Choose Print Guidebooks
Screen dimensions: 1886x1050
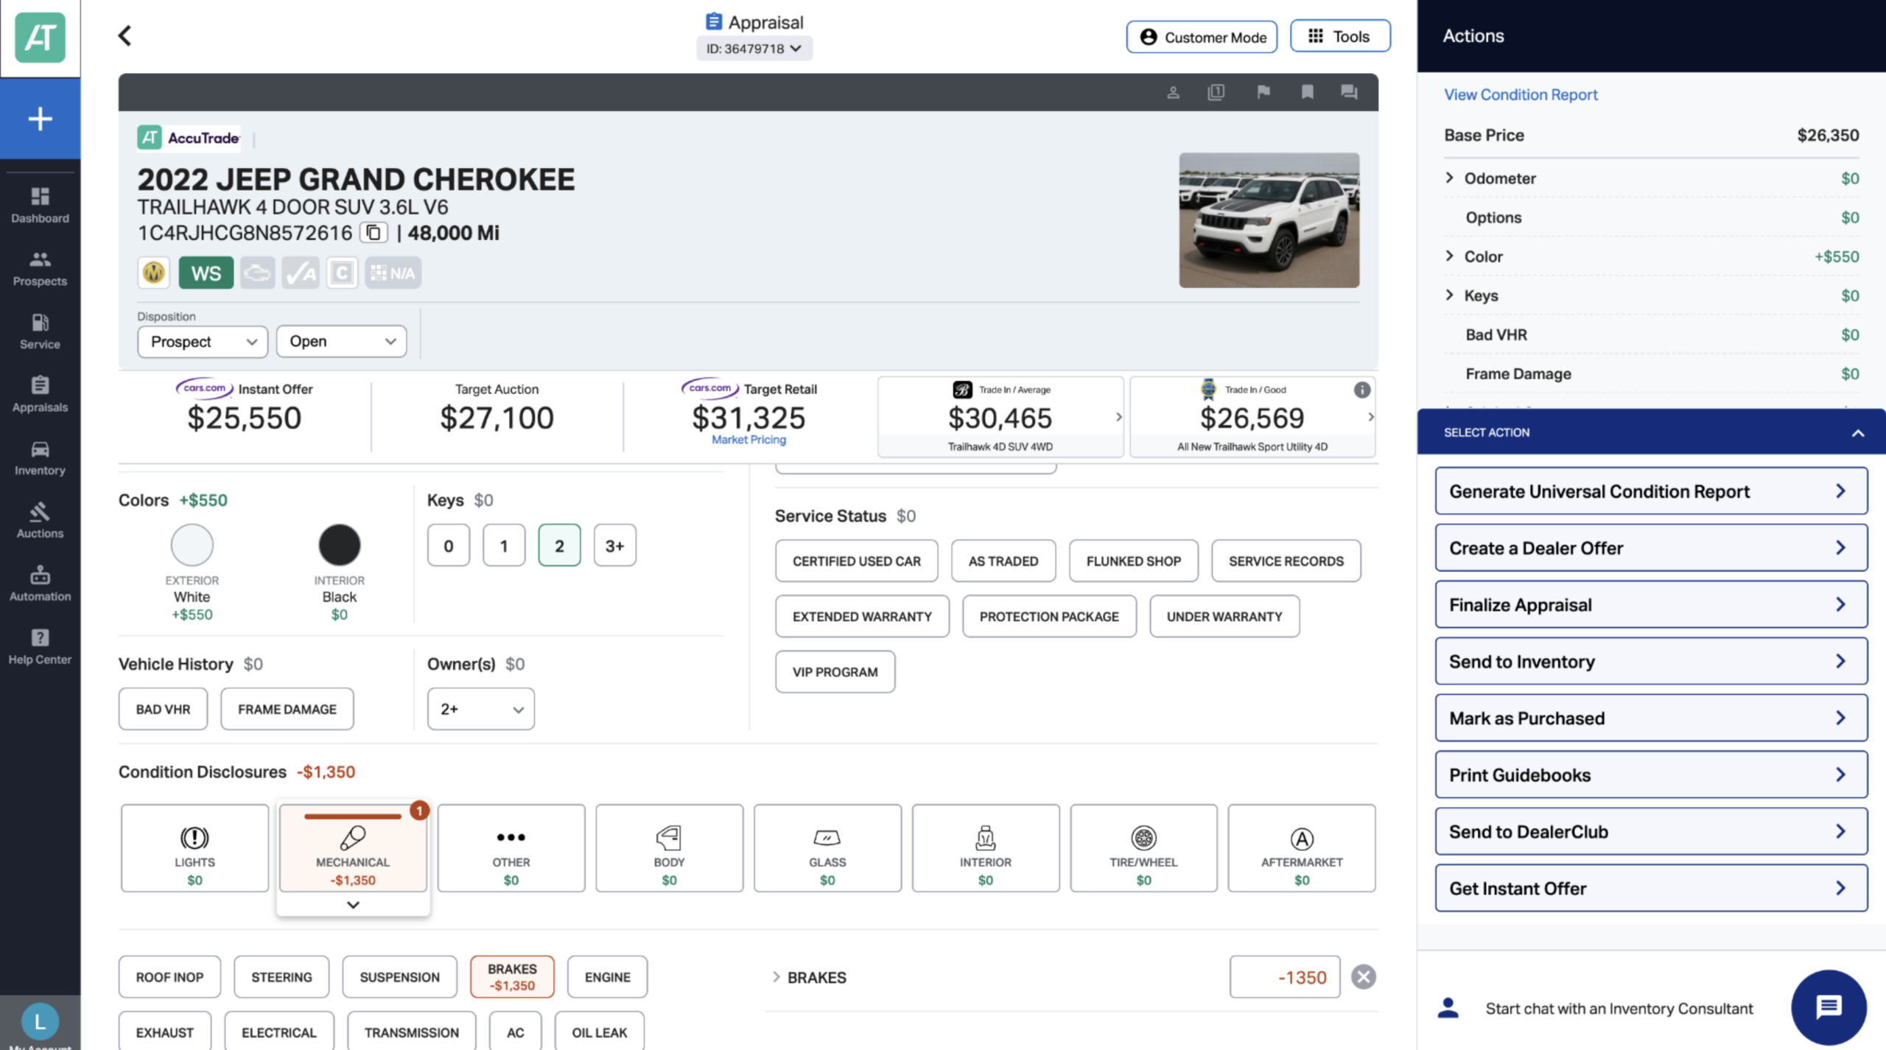[1650, 774]
